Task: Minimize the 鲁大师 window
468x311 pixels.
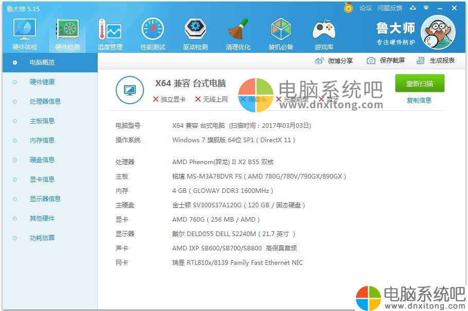Action: (x=440, y=8)
